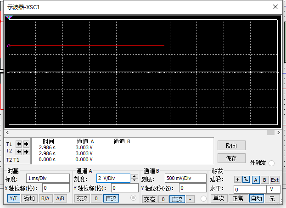The height and width of the screenshot is (208, 286).
Task: Select falling edge trigger icon
Action: point(246,180)
